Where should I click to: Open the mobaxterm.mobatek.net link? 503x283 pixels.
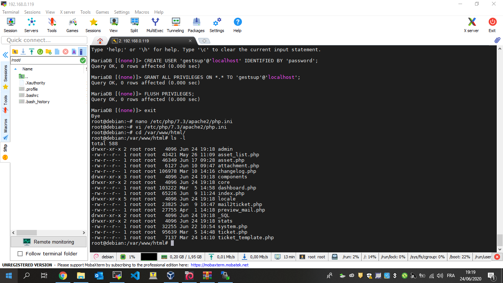pyautogui.click(x=219, y=265)
